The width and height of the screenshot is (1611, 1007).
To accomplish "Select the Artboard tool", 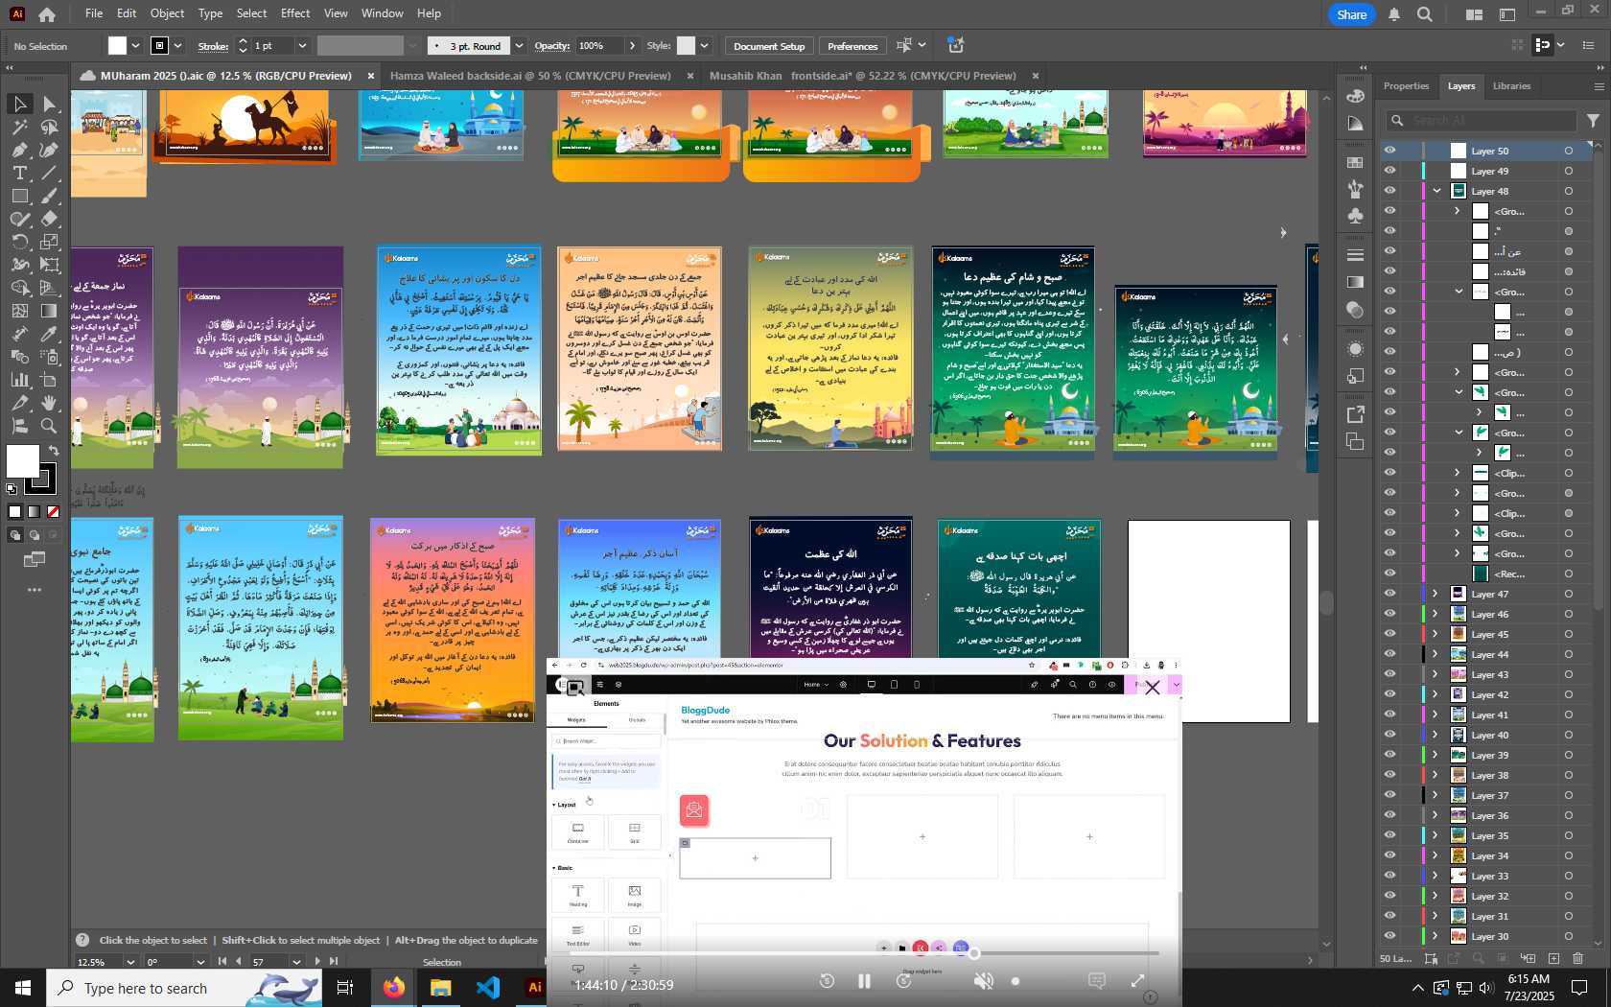I will [x=50, y=380].
